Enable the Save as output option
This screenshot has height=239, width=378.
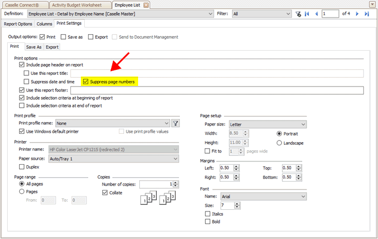tap(63, 37)
